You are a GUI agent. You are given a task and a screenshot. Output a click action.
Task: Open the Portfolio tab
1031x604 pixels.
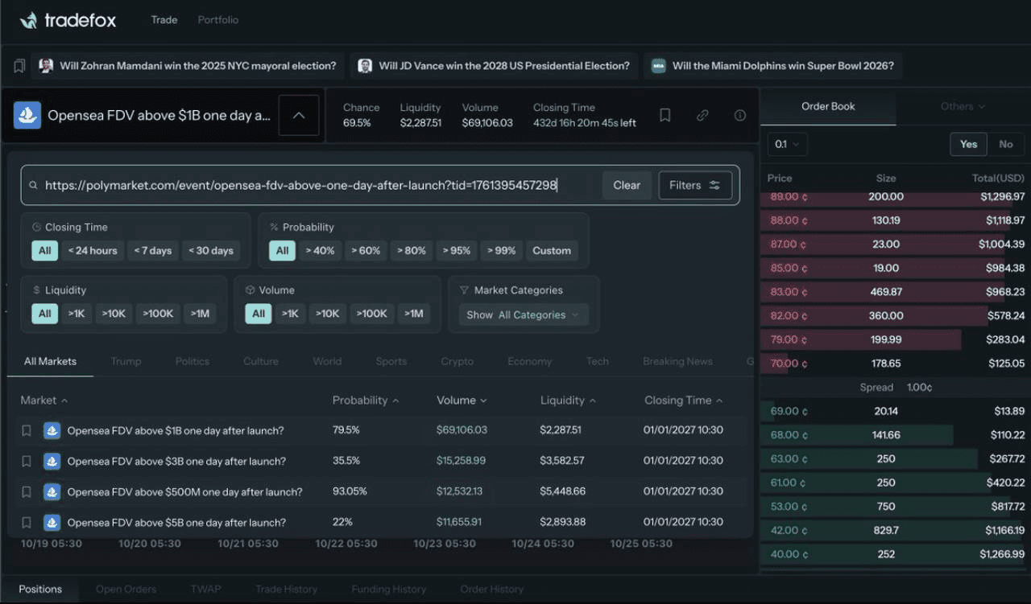click(x=217, y=19)
